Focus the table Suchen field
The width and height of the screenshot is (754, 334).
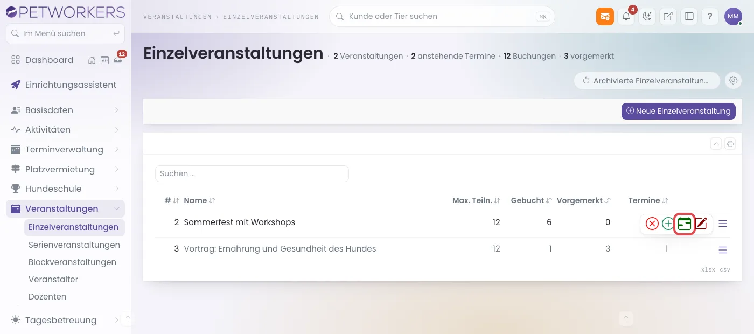click(252, 173)
